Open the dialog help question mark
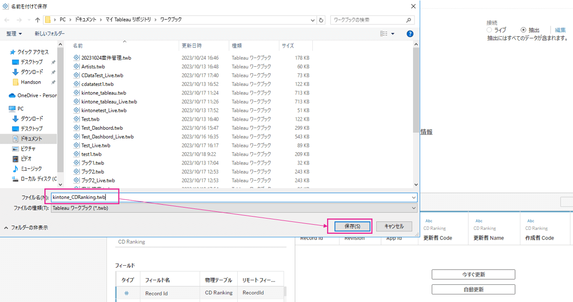 [410, 34]
